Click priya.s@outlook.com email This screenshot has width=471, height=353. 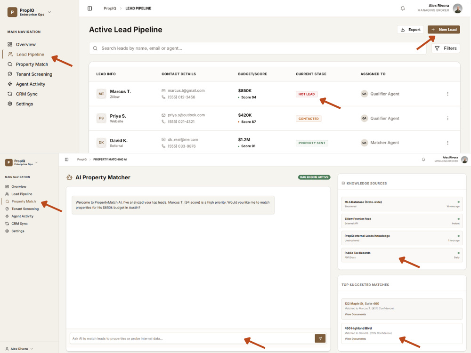tap(186, 115)
